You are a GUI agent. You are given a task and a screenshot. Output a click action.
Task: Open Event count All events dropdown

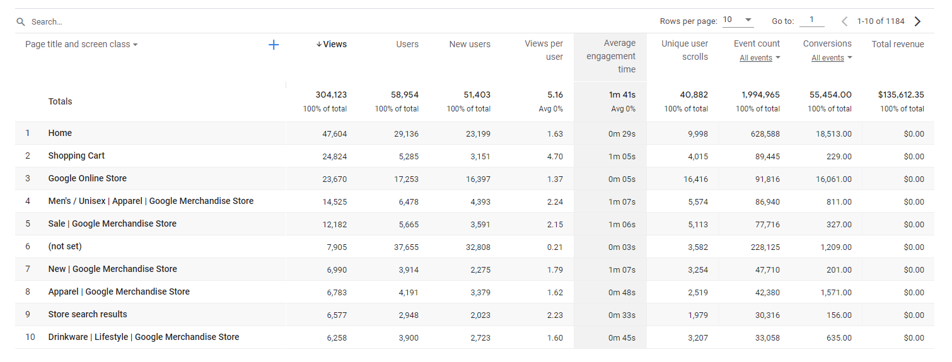coord(760,58)
